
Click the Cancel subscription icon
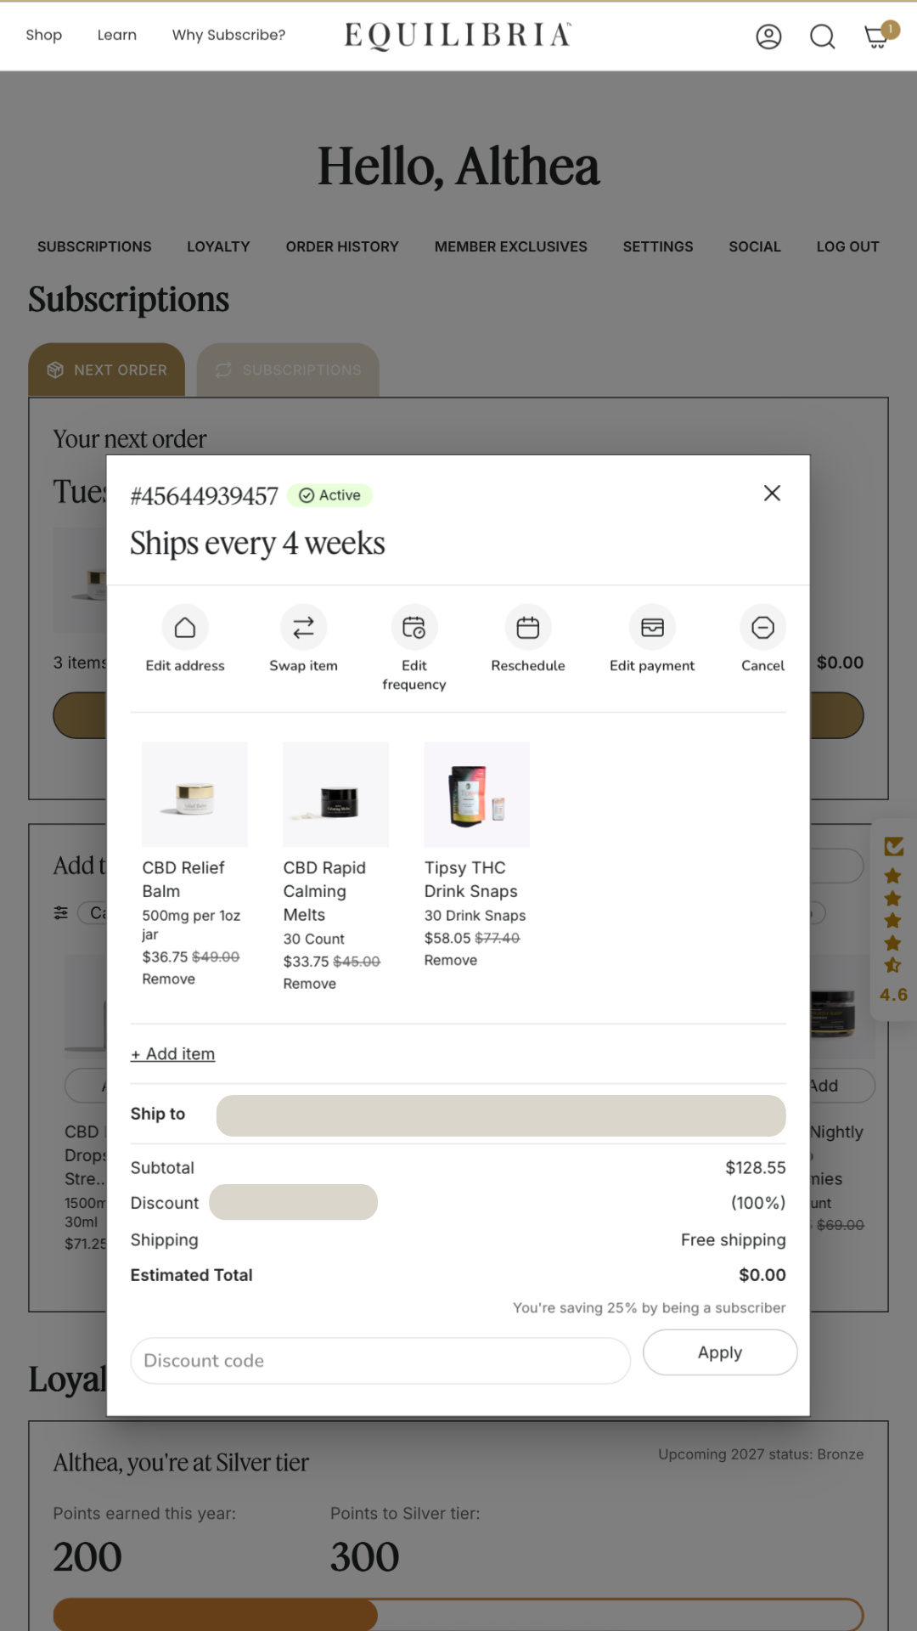click(x=762, y=628)
